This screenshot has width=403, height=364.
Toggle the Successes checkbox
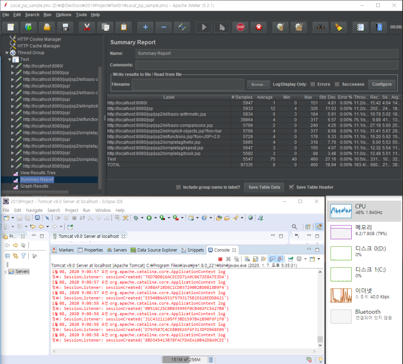pyautogui.click(x=337, y=84)
